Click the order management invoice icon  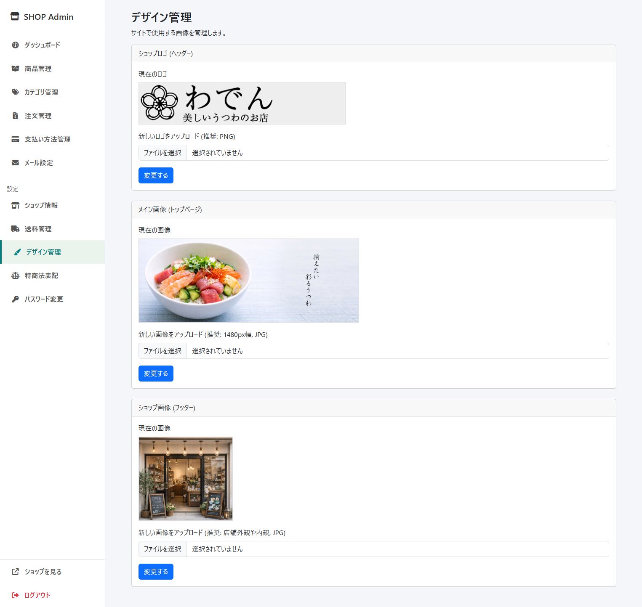(x=15, y=116)
